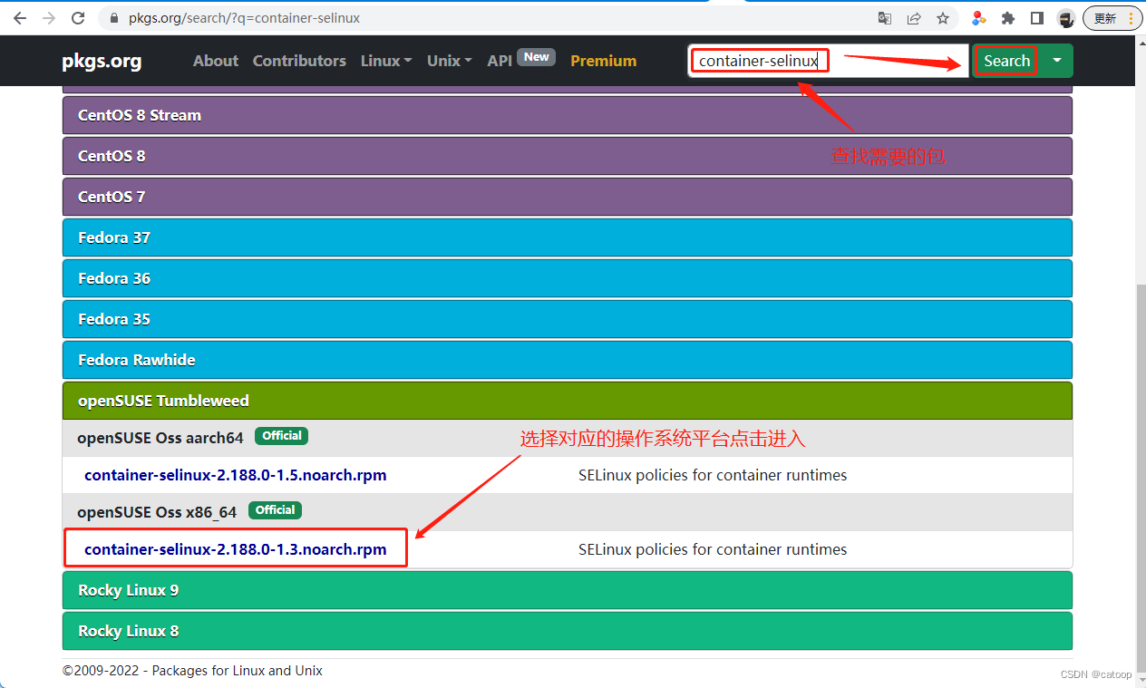Screen dimensions: 1146x688
Task: Click the arrow next to Search button
Action: [x=1057, y=61]
